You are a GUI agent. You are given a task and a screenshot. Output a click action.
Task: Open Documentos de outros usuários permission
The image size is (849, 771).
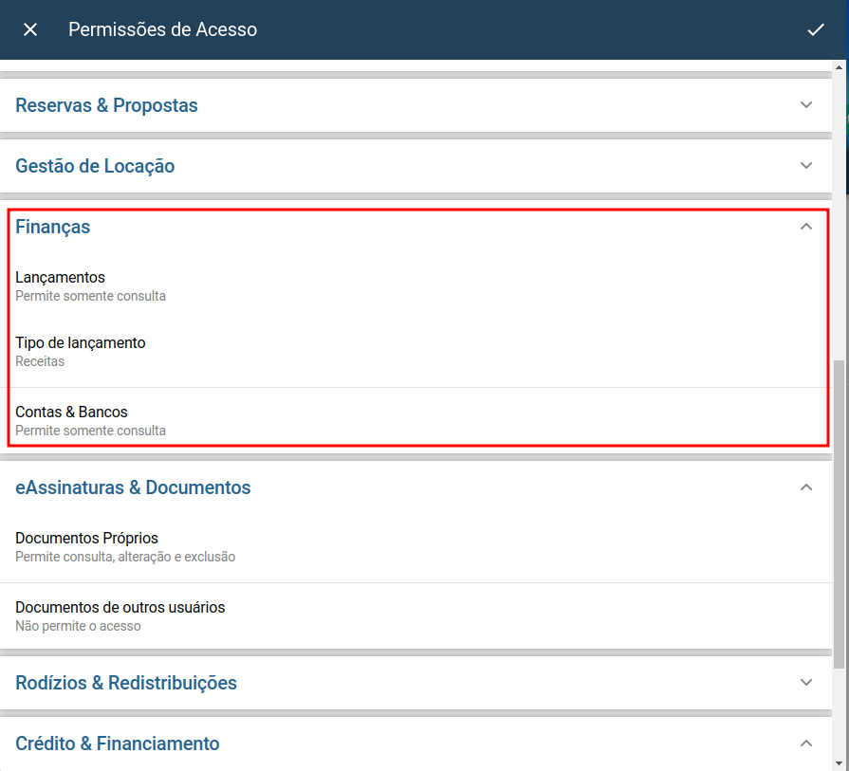pyautogui.click(x=415, y=616)
